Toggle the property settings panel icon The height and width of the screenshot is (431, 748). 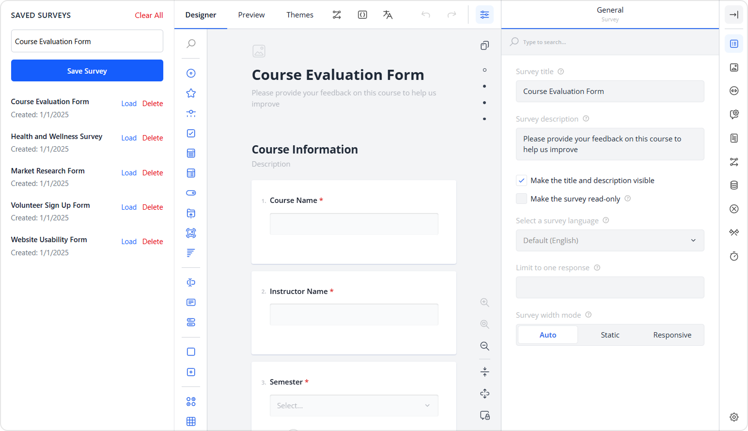click(x=484, y=15)
